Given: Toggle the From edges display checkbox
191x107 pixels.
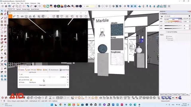Looking at the screenshot, I should point(167,40).
